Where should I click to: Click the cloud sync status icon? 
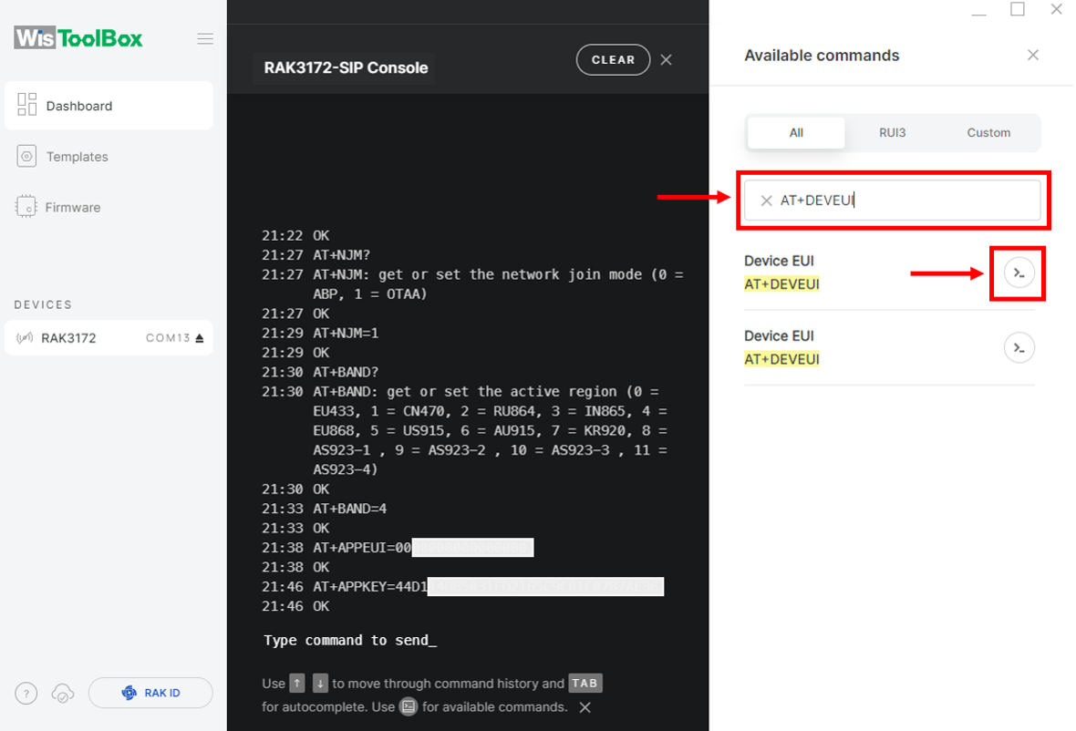point(62,694)
